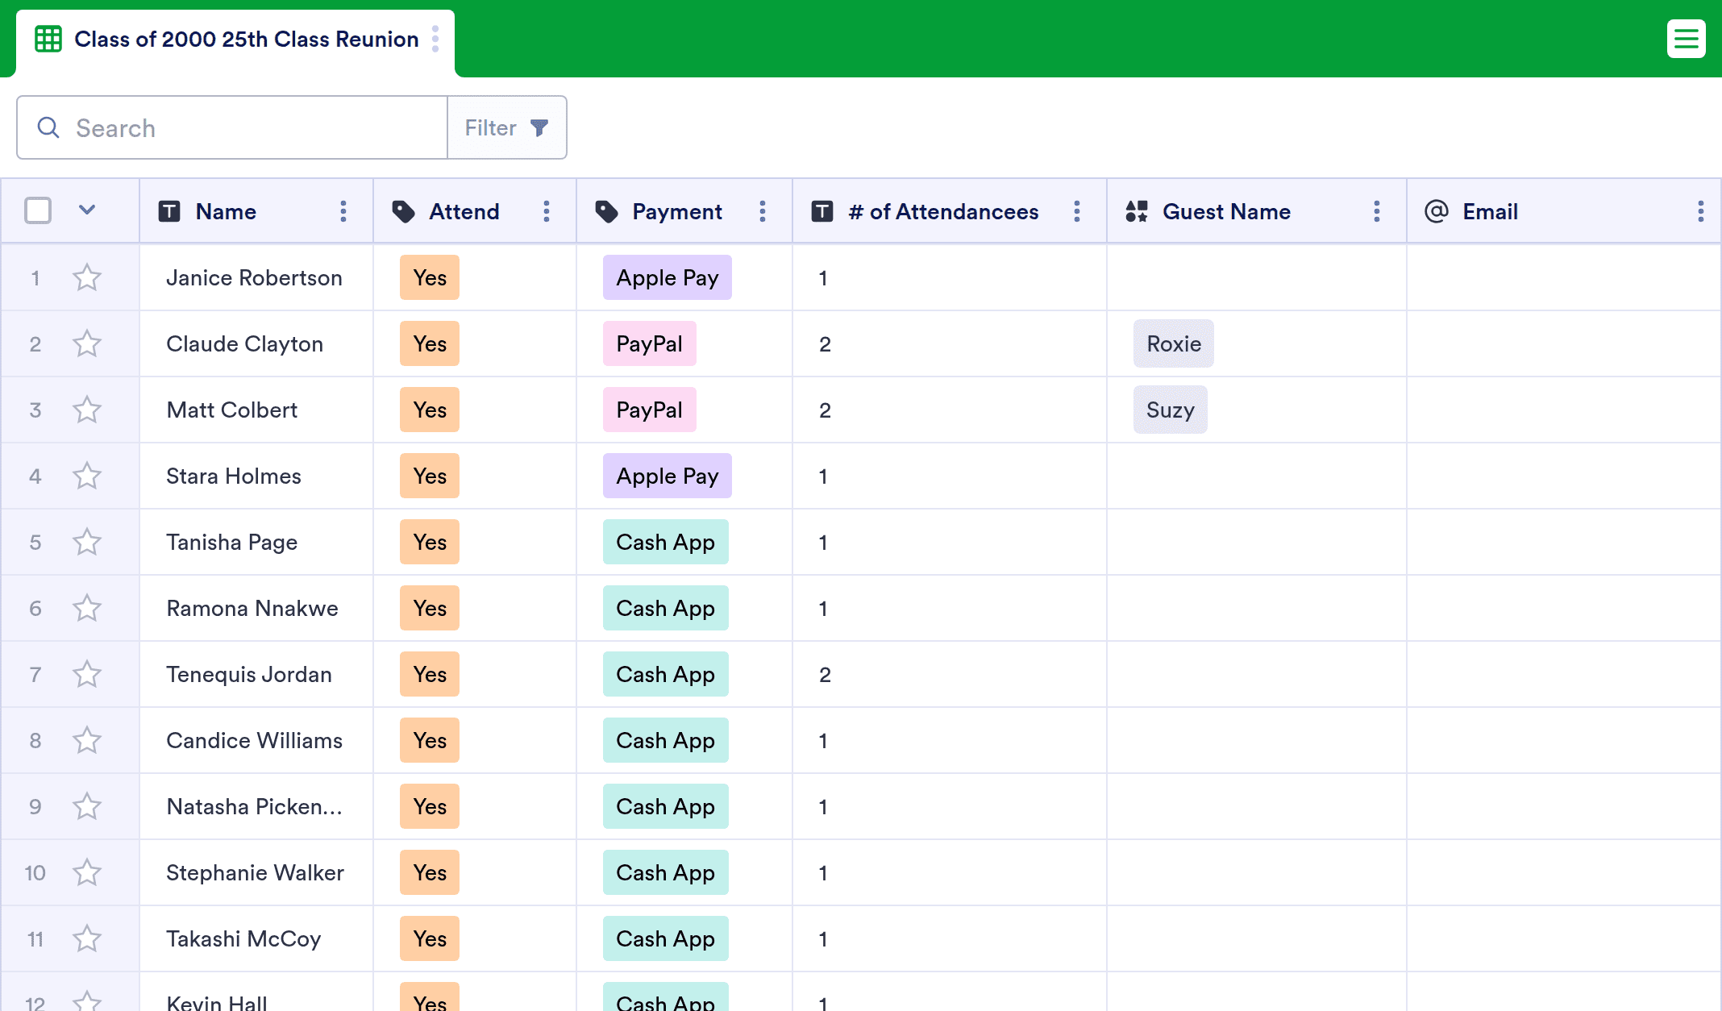The width and height of the screenshot is (1722, 1011).
Task: Open Tenequis Jordan's Cash App payment tag
Action: coord(666,674)
